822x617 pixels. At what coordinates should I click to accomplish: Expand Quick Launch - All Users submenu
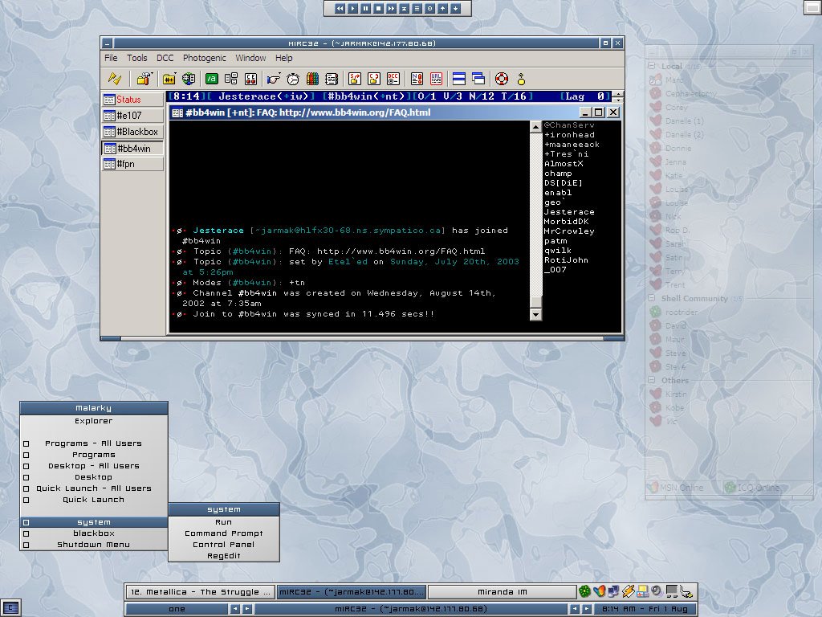[x=94, y=488]
